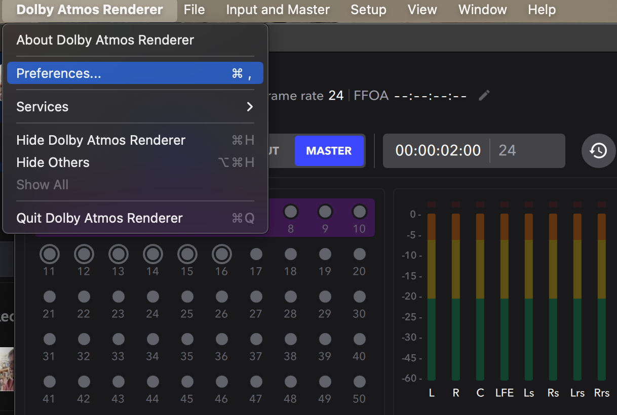Screen dimensions: 617x415
Task: Click bed channel indicator 10
Action: pyautogui.click(x=359, y=211)
